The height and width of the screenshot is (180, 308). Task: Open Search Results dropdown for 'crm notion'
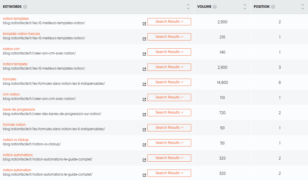pos(169,97)
